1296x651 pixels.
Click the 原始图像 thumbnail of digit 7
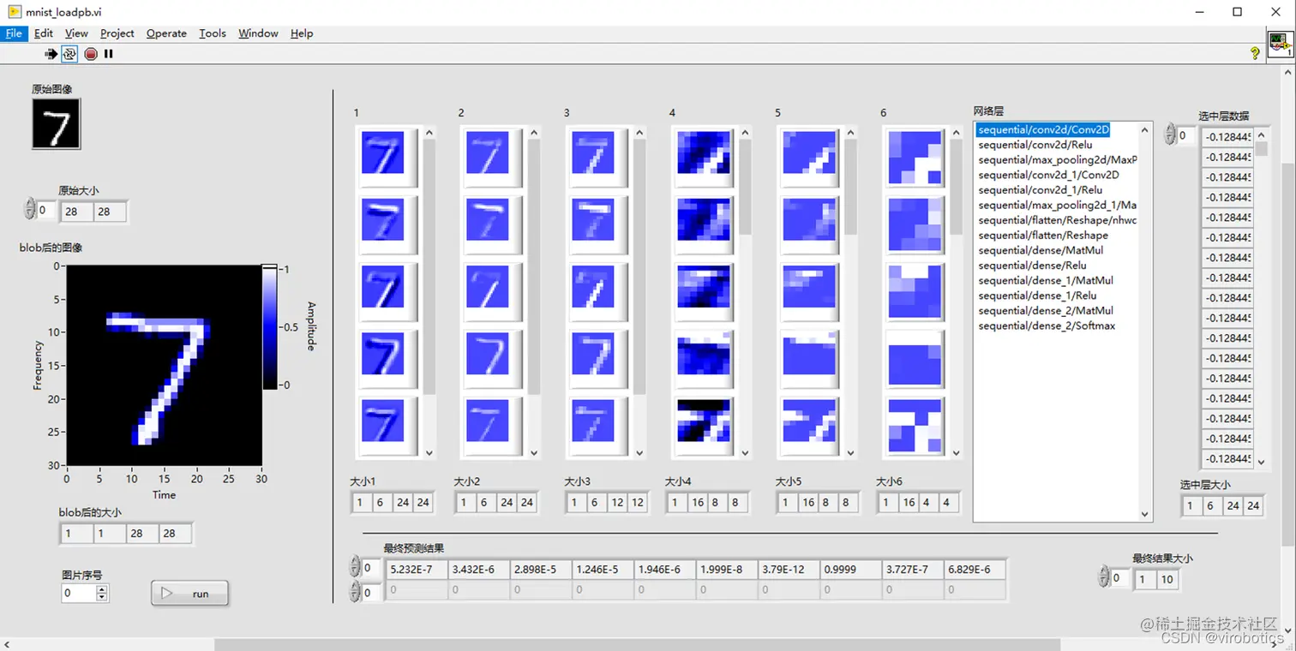[56, 124]
